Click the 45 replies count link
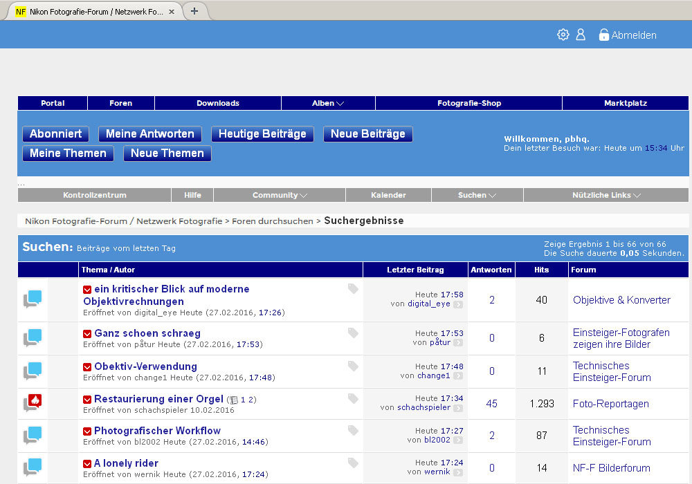Screen dimensions: 692x484 coord(491,404)
